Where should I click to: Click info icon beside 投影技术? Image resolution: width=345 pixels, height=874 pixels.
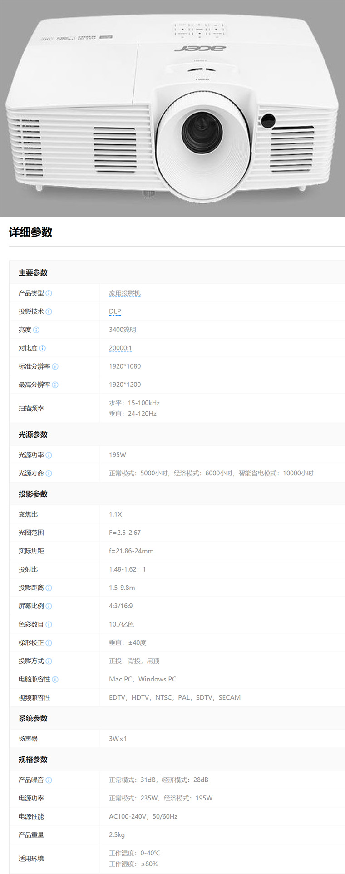click(x=49, y=311)
